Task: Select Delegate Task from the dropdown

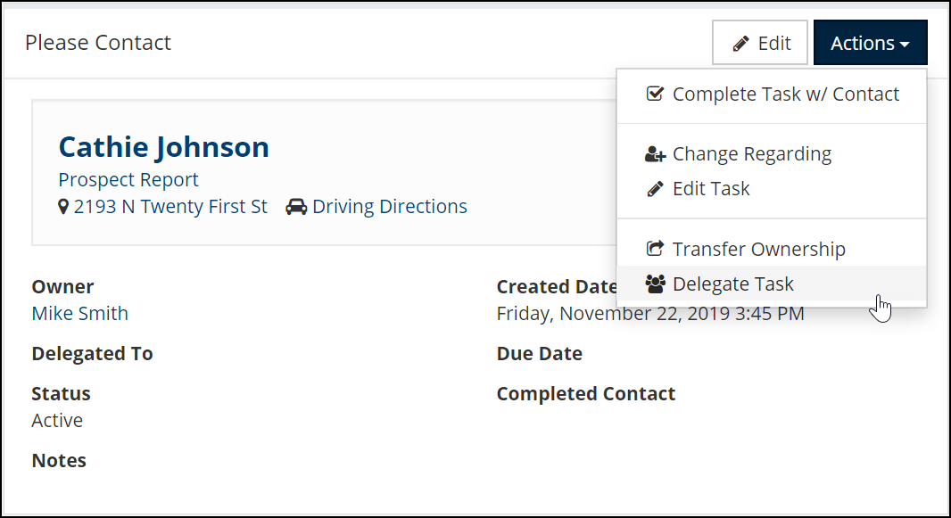Action: [772, 284]
